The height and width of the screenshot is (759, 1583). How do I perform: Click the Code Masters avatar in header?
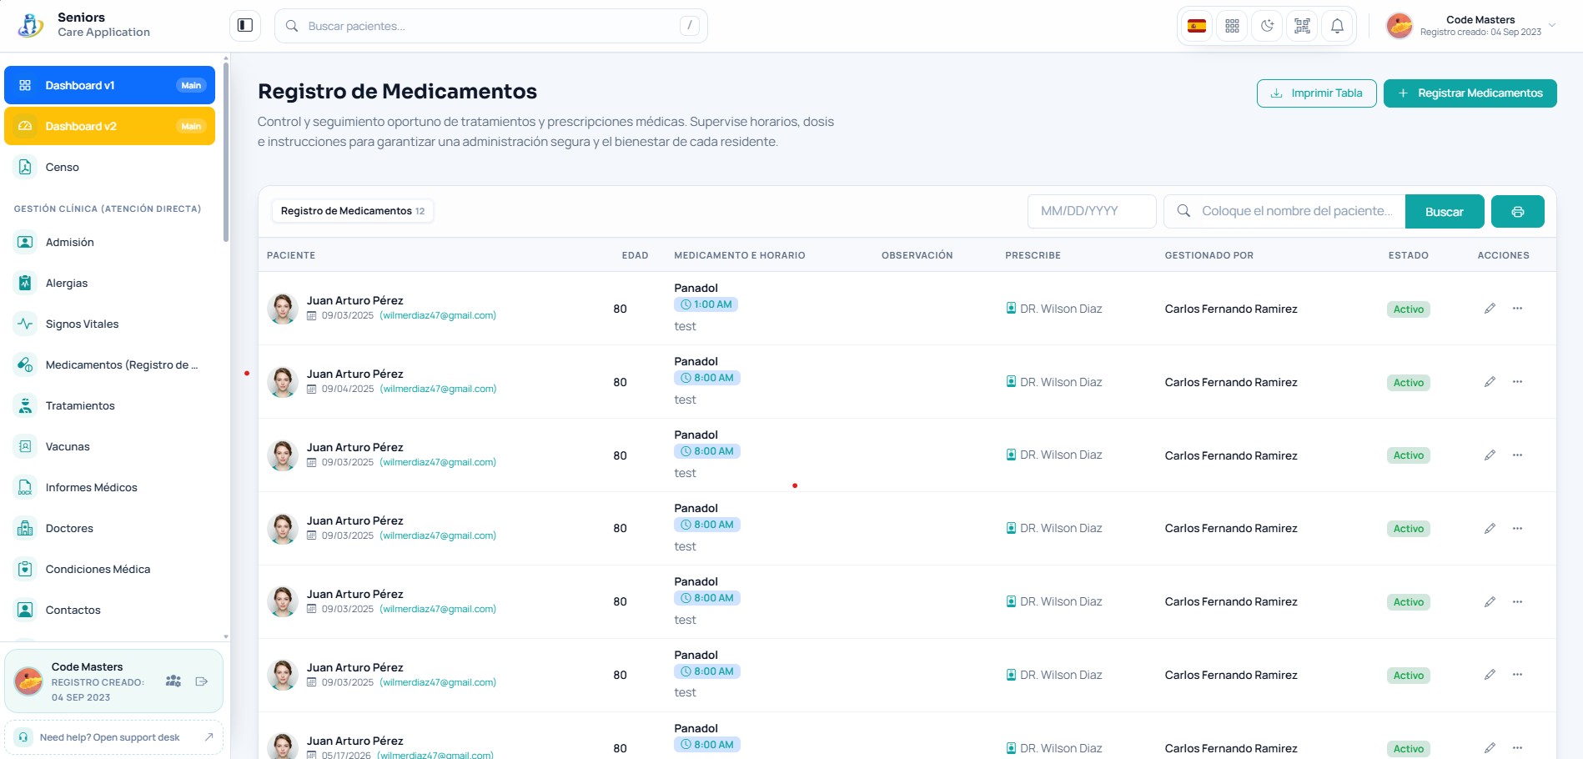coord(1400,26)
